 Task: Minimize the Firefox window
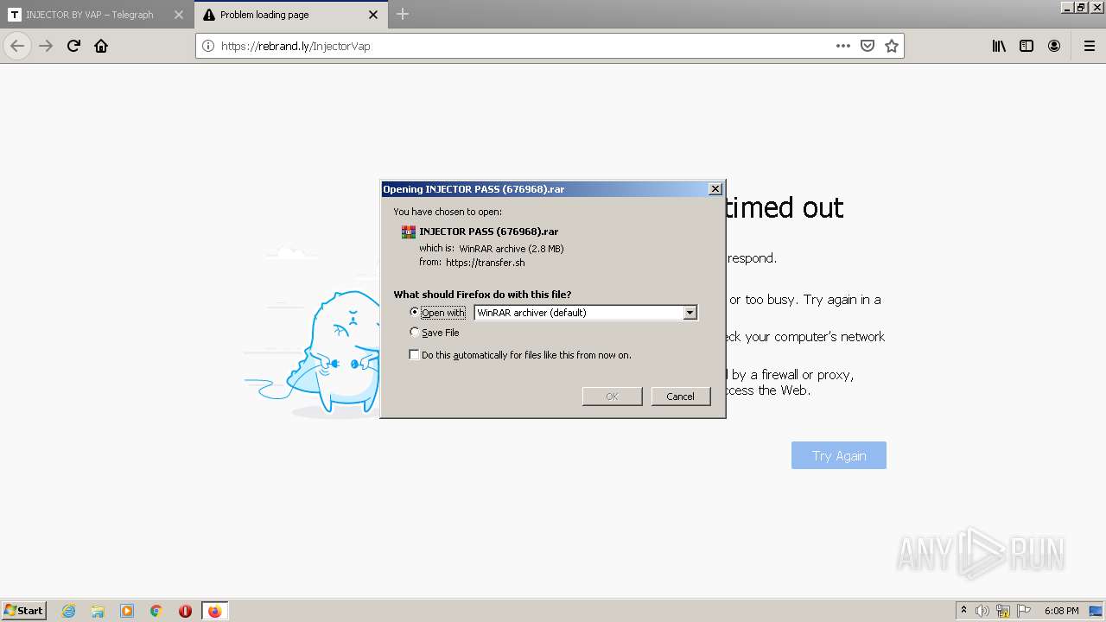coord(1067,7)
